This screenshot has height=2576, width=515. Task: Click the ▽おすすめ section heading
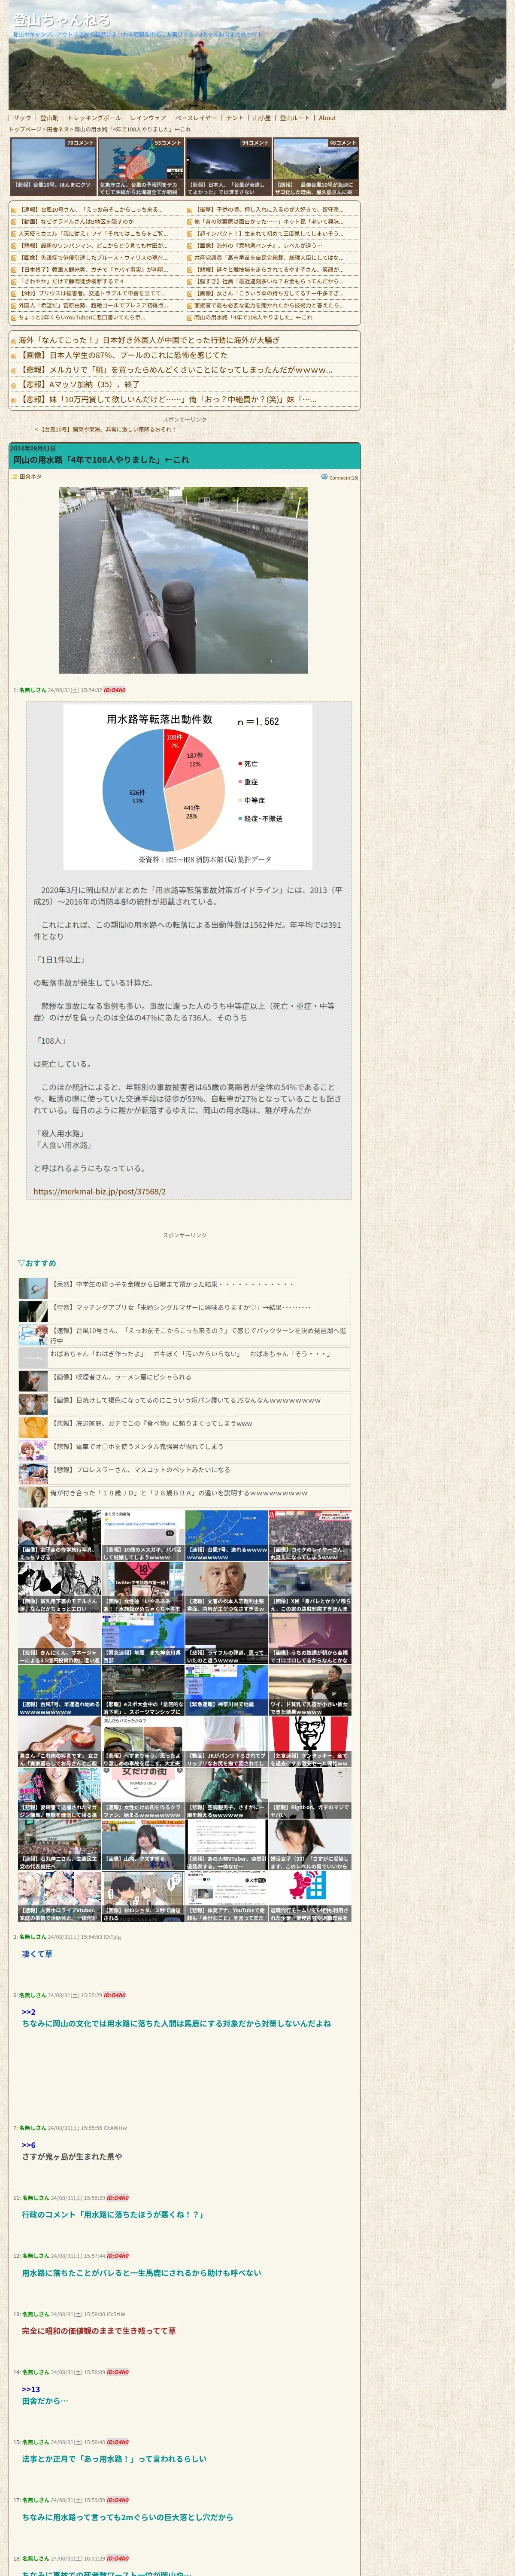[x=37, y=1263]
